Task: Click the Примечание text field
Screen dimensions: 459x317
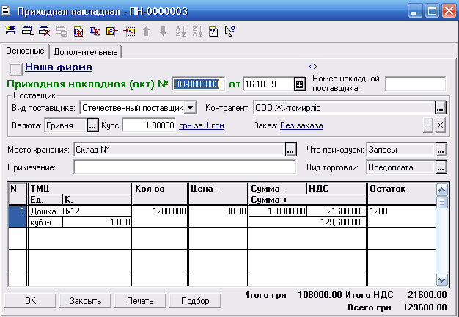Action: [185, 167]
